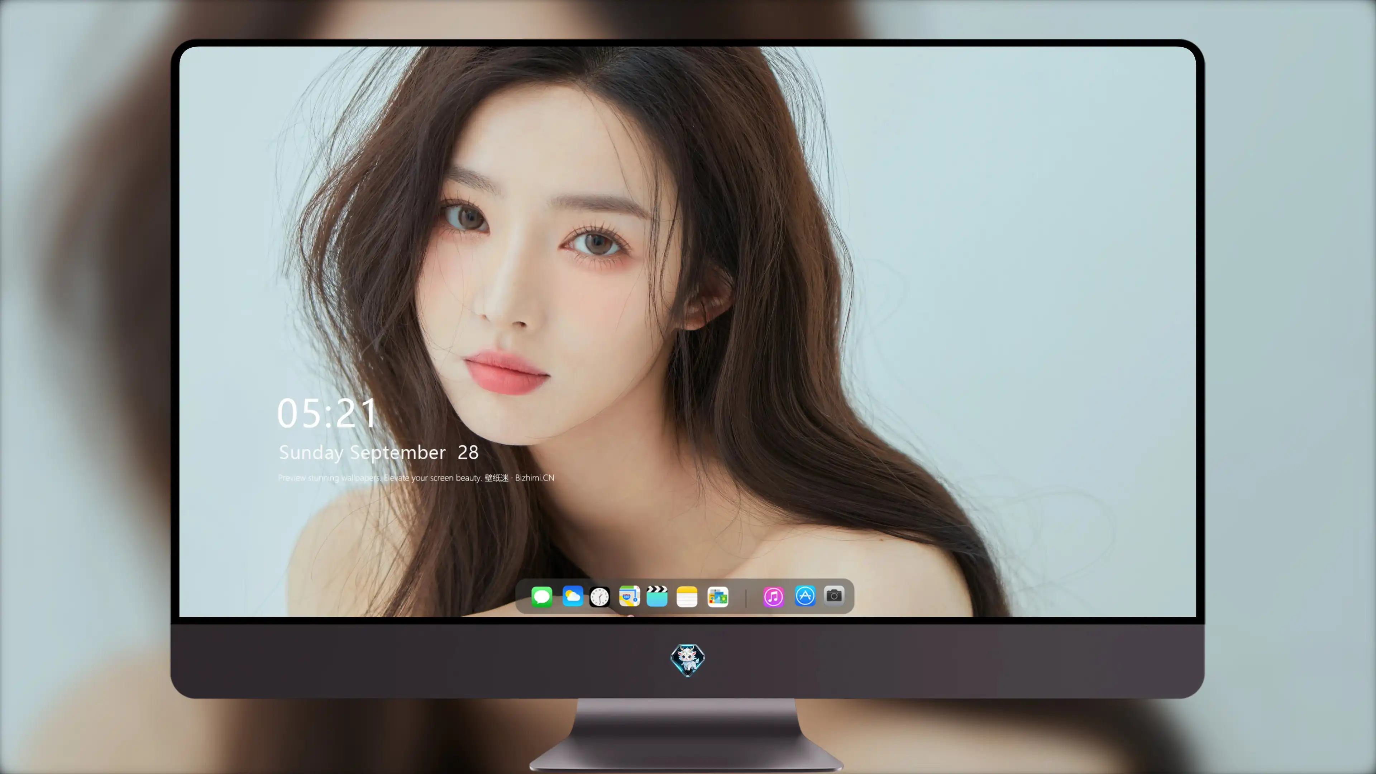Open the green Messages app in the dock
Image resolution: width=1376 pixels, height=774 pixels.
pyautogui.click(x=542, y=596)
